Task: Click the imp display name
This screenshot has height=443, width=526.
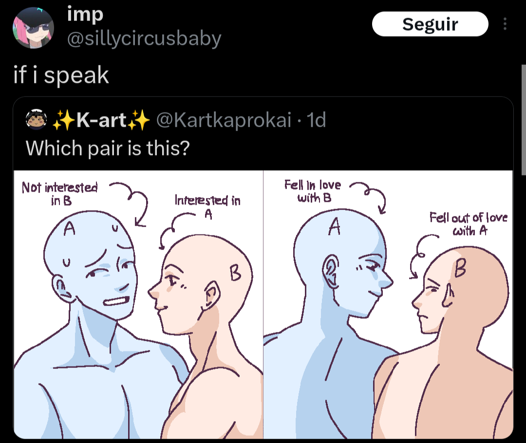Action: point(85,15)
